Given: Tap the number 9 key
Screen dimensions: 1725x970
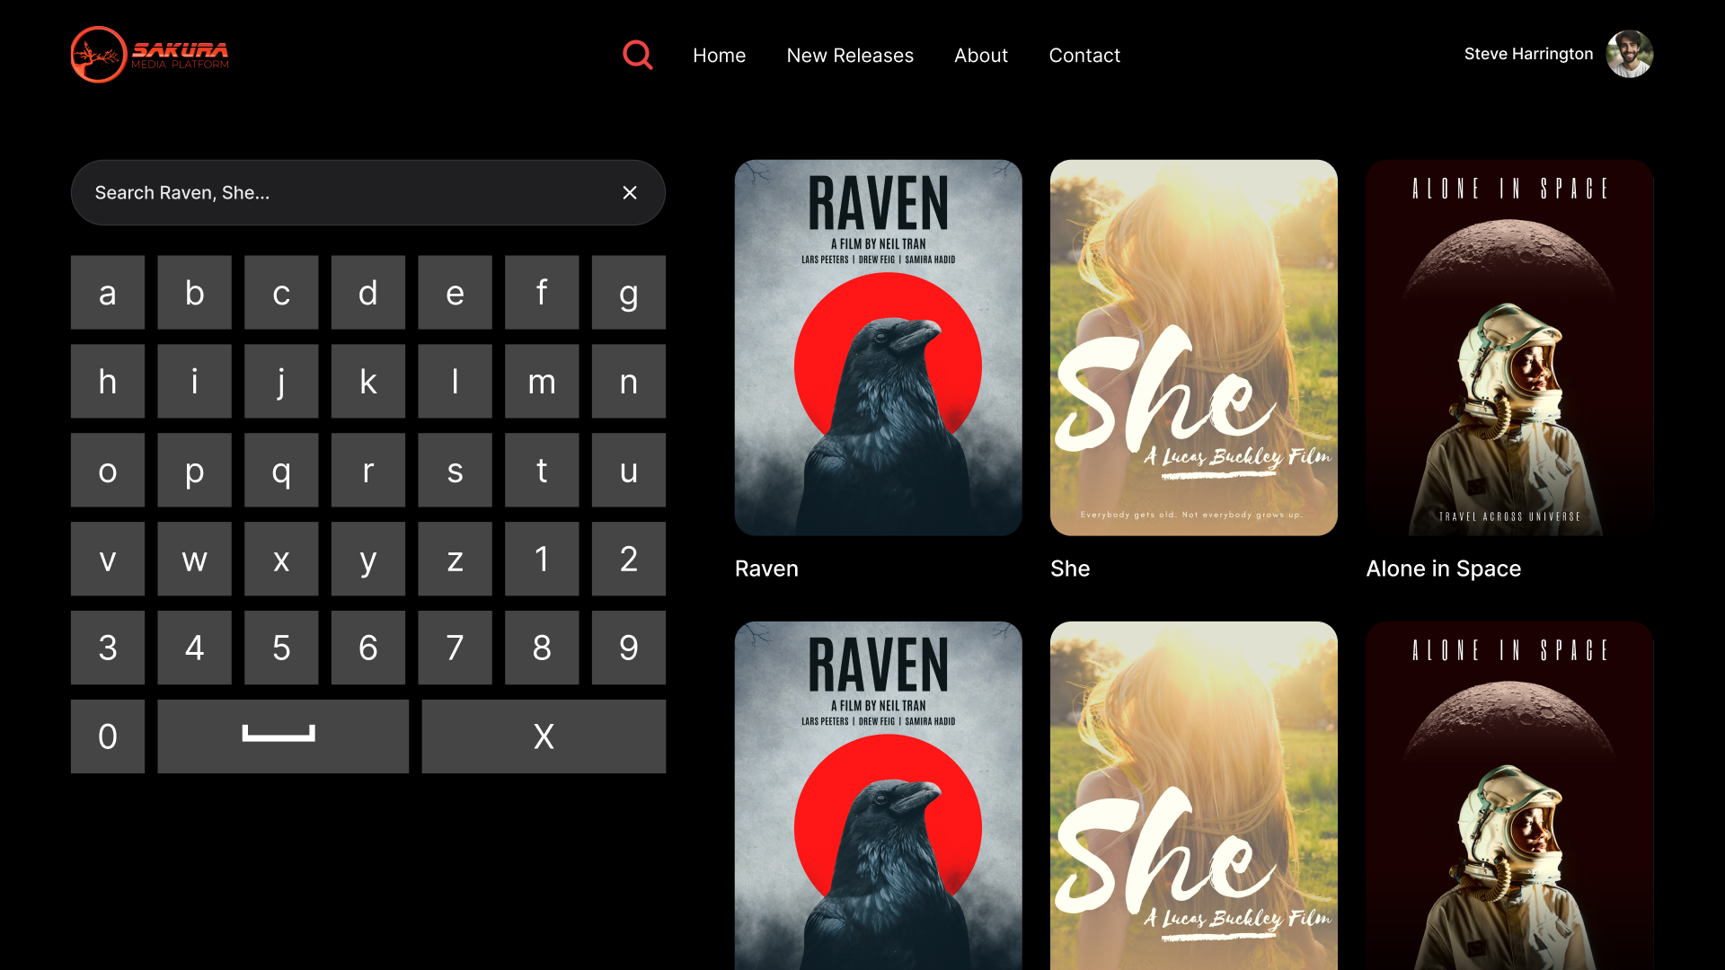Looking at the screenshot, I should [629, 648].
